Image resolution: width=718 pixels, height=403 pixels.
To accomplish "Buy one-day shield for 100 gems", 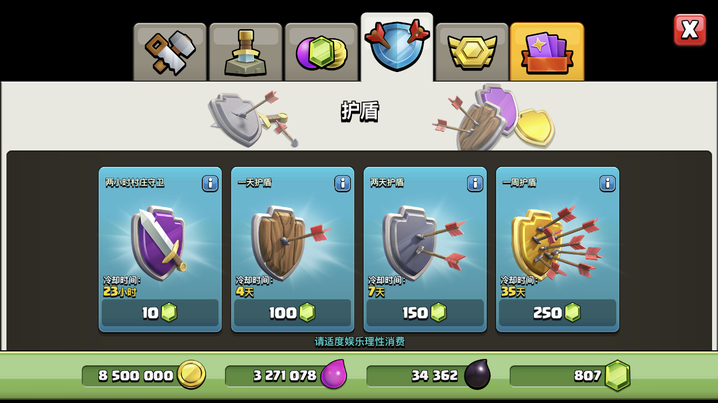I will click(292, 313).
